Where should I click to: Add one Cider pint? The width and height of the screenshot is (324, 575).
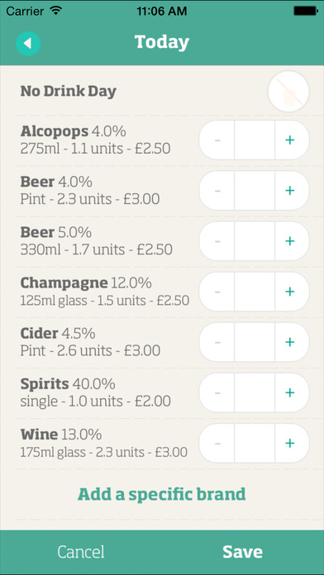click(291, 342)
